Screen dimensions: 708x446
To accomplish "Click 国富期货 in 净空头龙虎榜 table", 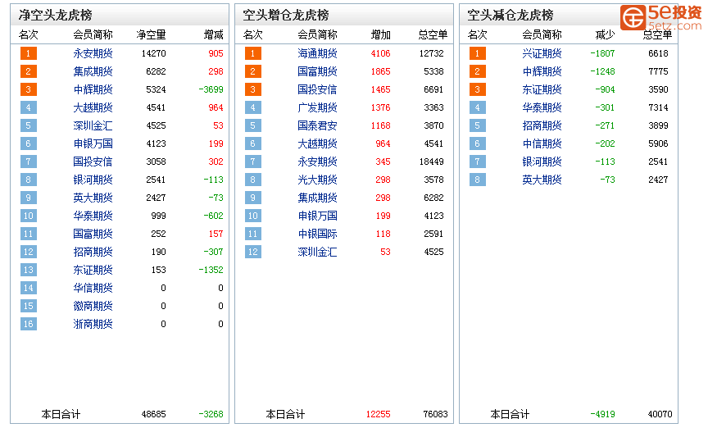I will 93,234.
